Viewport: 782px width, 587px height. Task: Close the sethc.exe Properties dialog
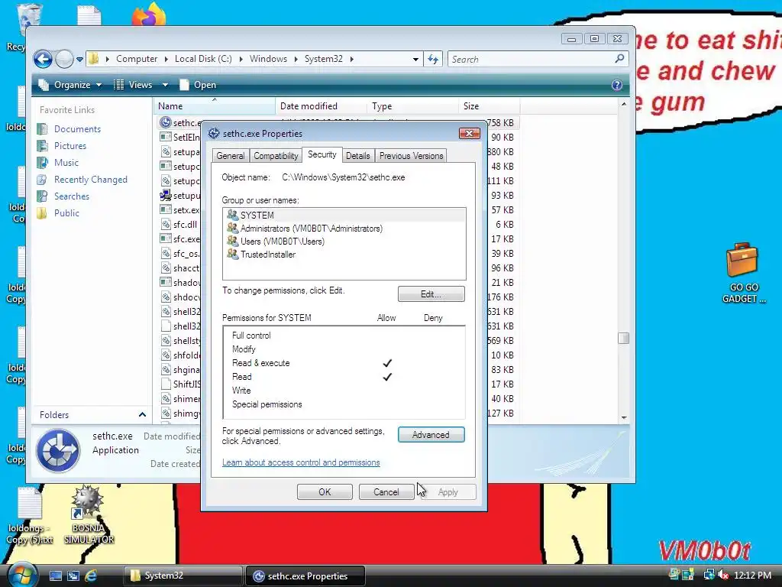(x=470, y=133)
